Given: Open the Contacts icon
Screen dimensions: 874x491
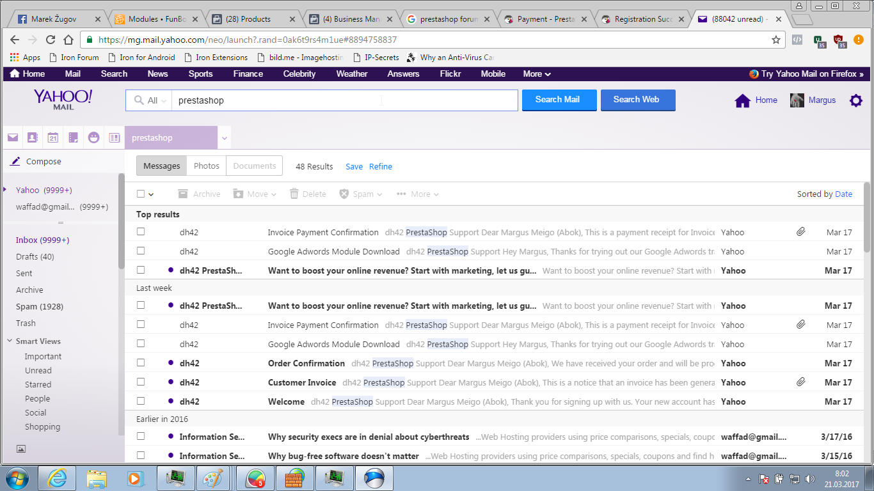Looking at the screenshot, I should pos(33,137).
